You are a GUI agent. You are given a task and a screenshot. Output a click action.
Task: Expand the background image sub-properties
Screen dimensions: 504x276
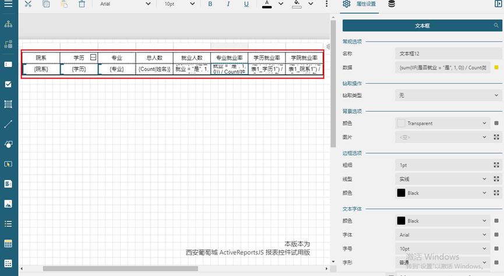[x=496, y=137]
